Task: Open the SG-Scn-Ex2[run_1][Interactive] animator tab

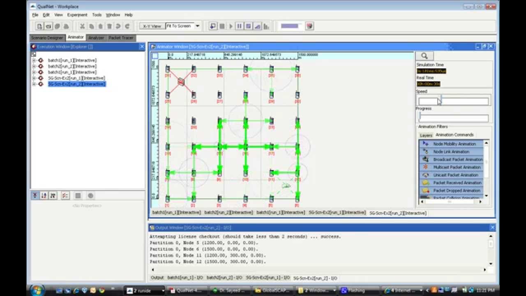Action: tap(337, 213)
